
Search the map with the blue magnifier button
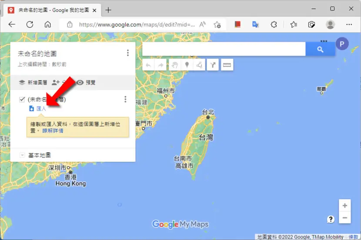pos(320,49)
